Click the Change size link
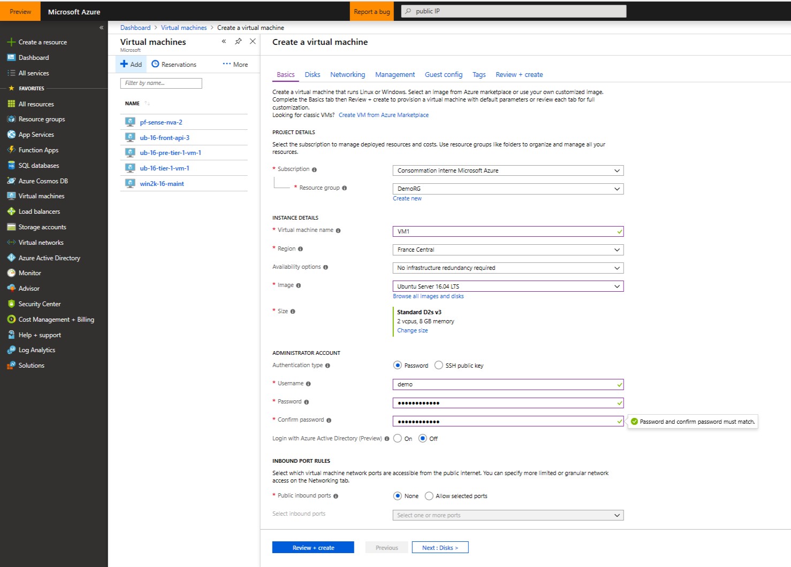The height and width of the screenshot is (567, 791). tap(413, 331)
